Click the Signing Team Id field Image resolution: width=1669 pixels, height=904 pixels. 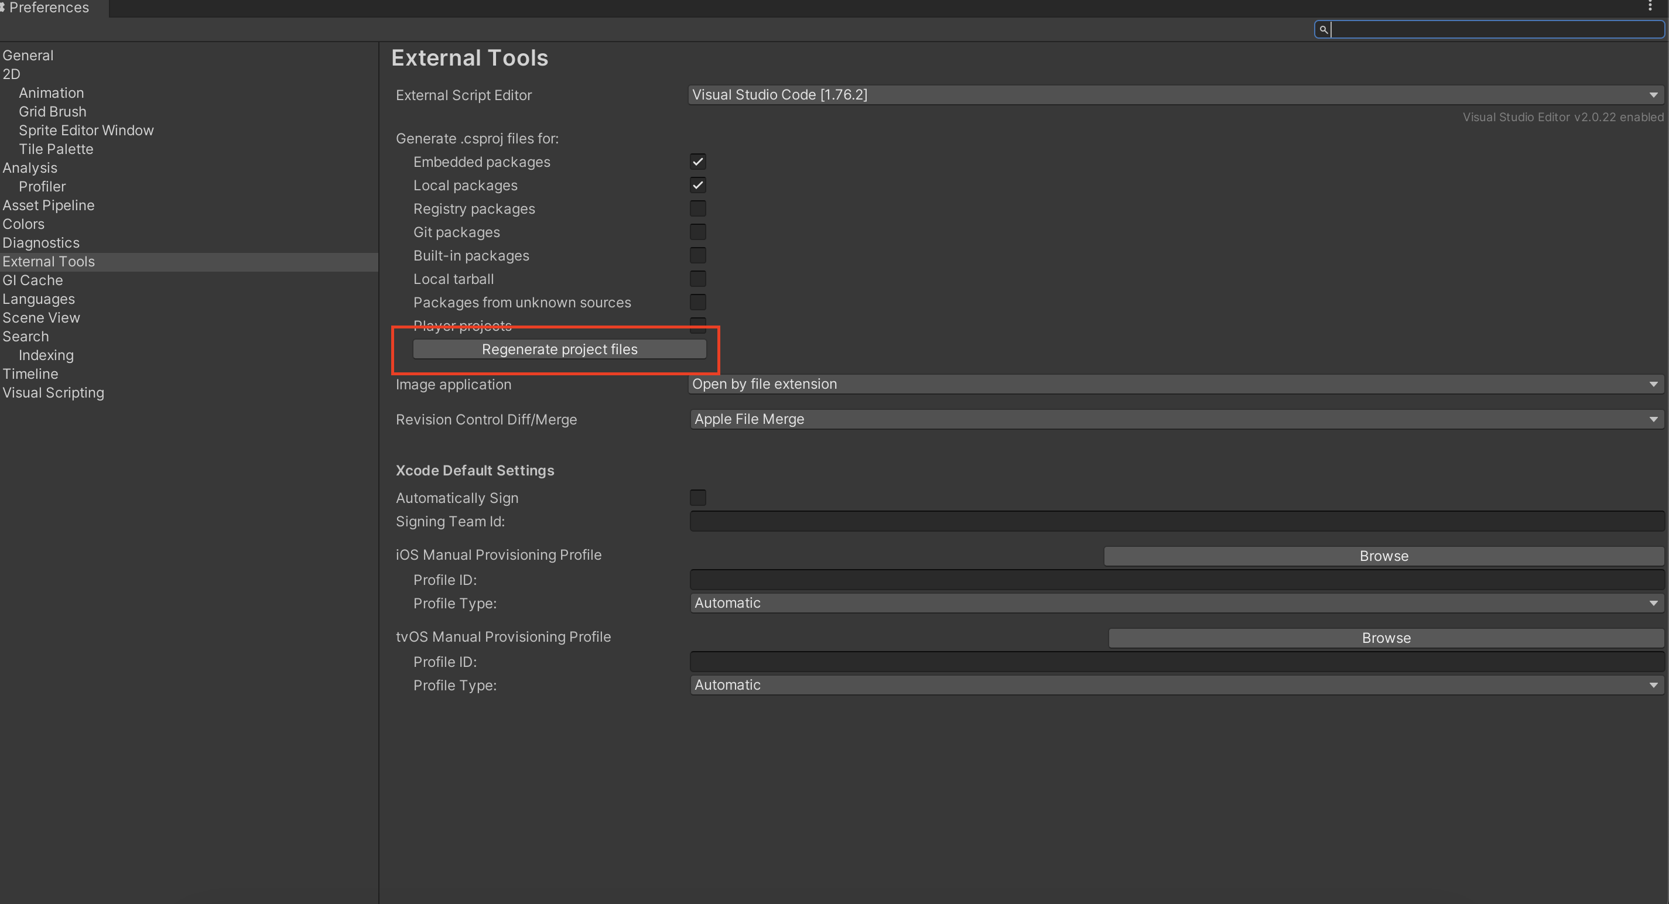(x=1176, y=521)
